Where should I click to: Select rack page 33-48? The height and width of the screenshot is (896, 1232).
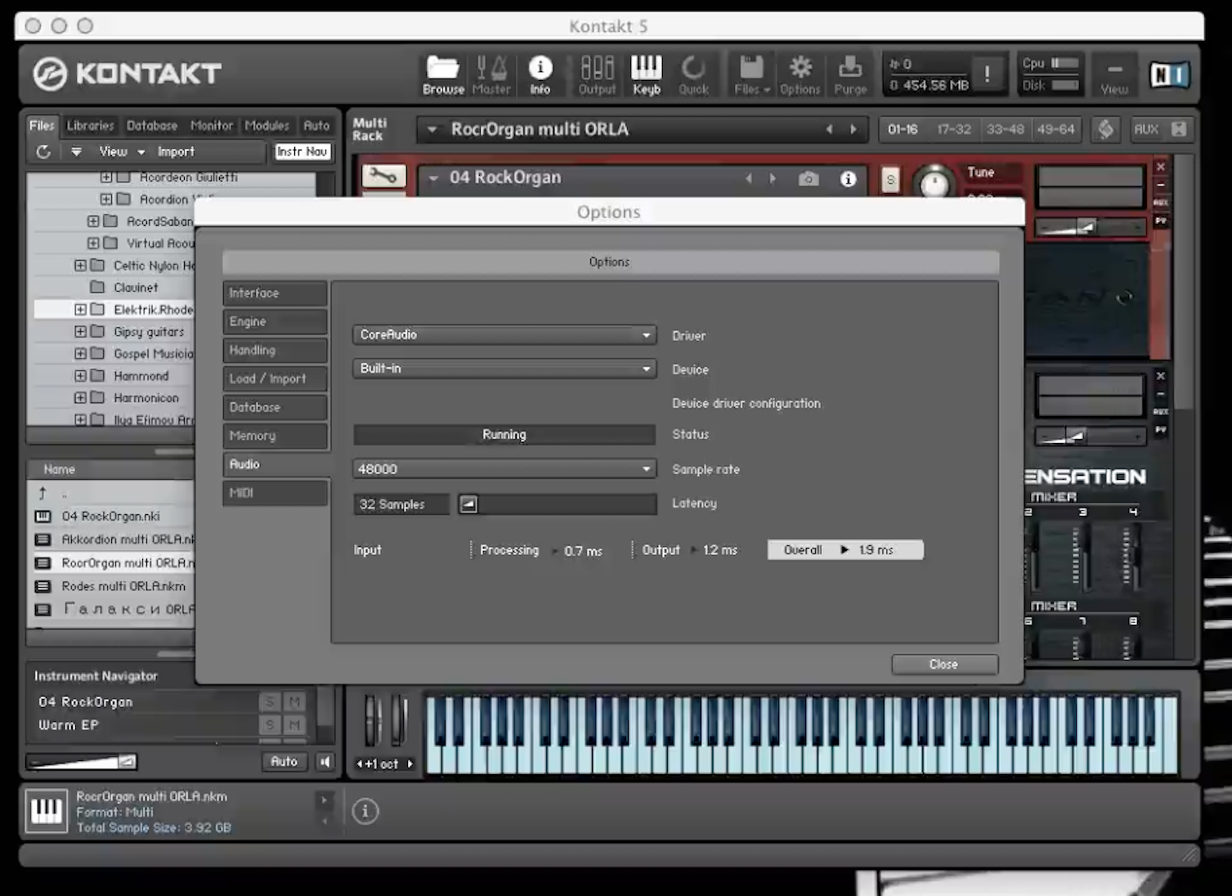pos(1005,129)
